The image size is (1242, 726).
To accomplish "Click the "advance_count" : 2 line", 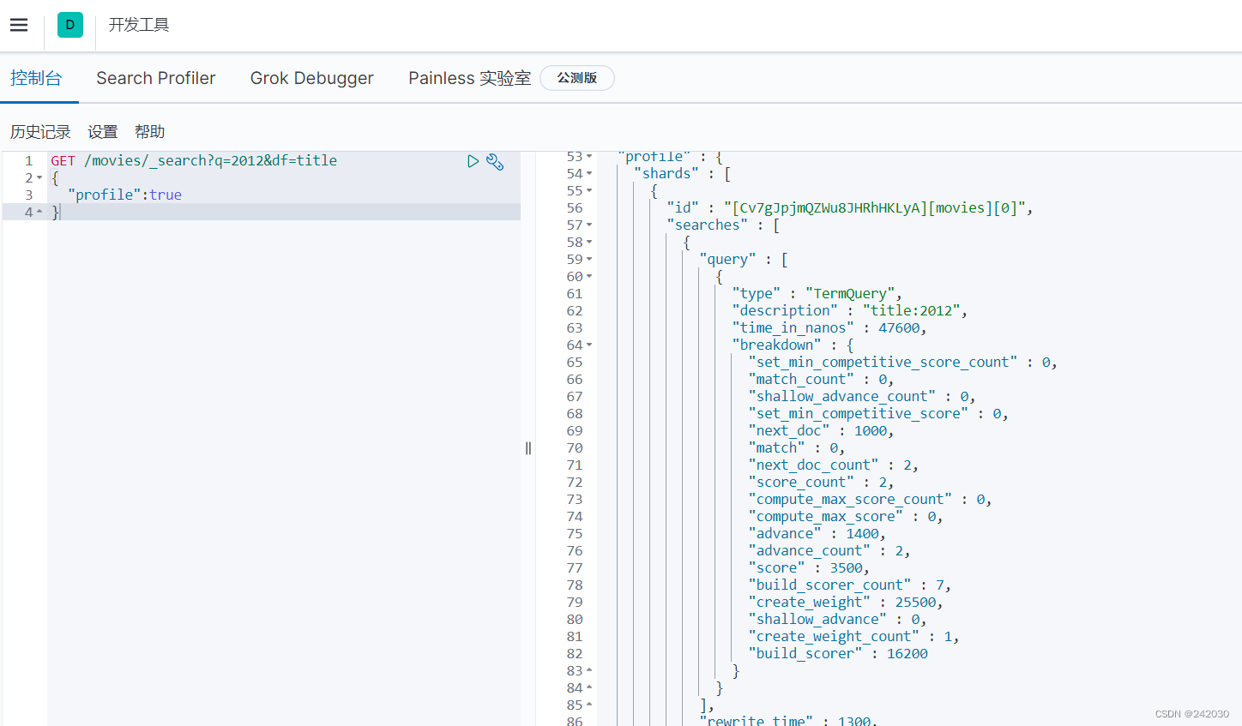I will coord(829,550).
